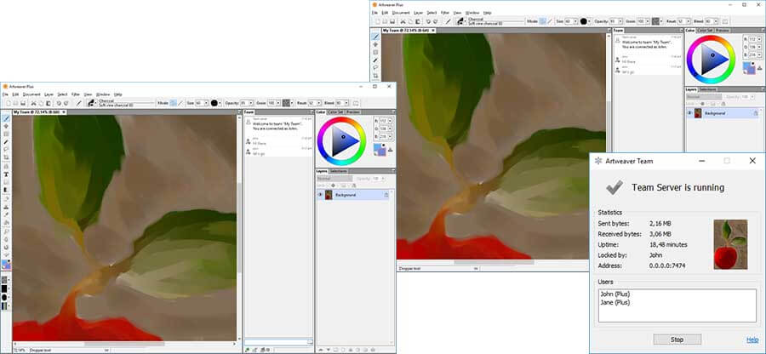Pick the Crop tool in right window's toolbox

375,76
